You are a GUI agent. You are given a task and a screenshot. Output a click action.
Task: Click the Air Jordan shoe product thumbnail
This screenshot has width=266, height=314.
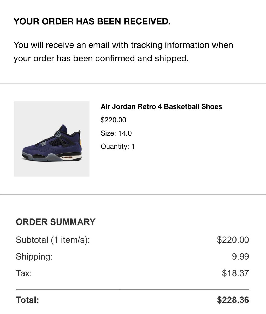(x=52, y=139)
